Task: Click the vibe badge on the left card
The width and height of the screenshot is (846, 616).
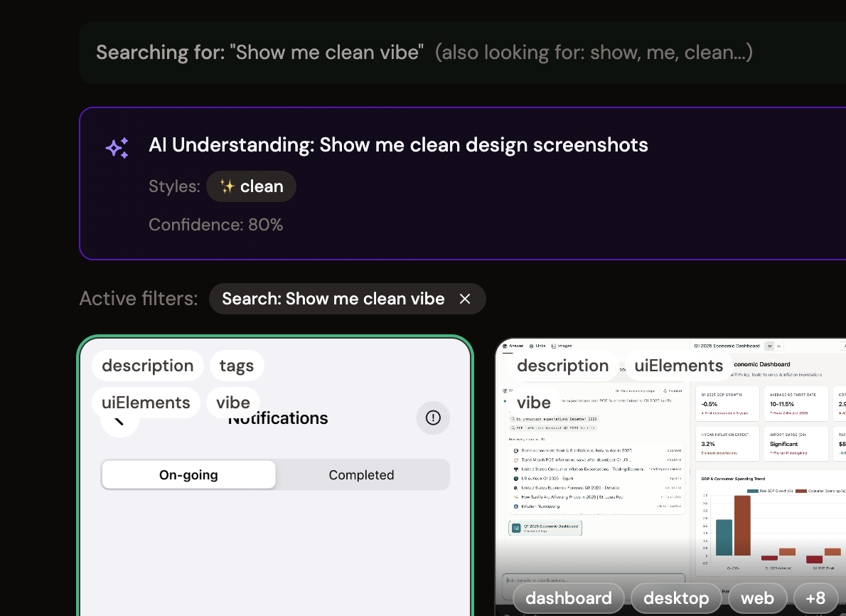Action: pyautogui.click(x=233, y=402)
